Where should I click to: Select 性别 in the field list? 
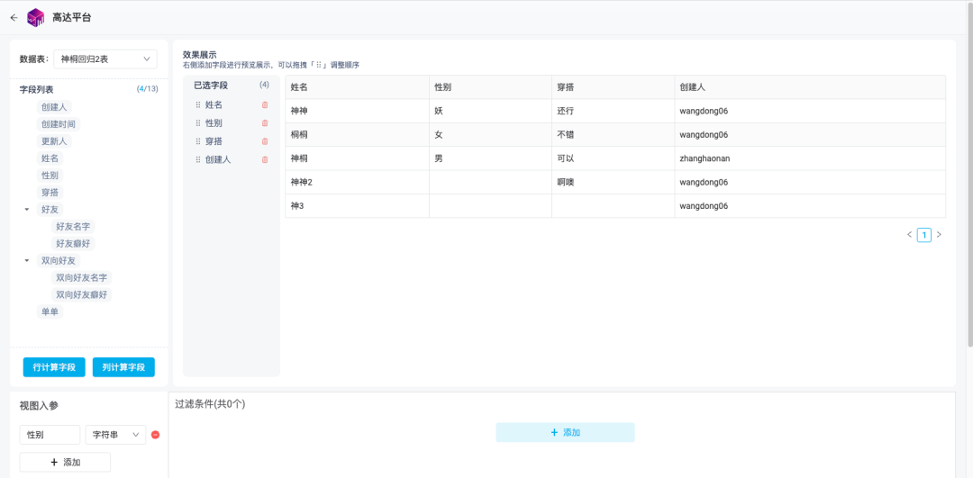click(50, 176)
